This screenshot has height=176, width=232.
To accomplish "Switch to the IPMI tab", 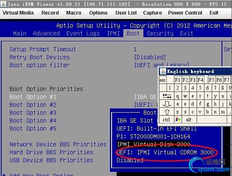I will (x=113, y=33).
